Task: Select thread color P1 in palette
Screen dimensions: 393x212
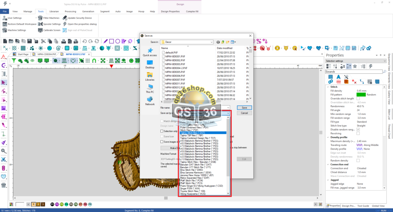Action: [52, 204]
